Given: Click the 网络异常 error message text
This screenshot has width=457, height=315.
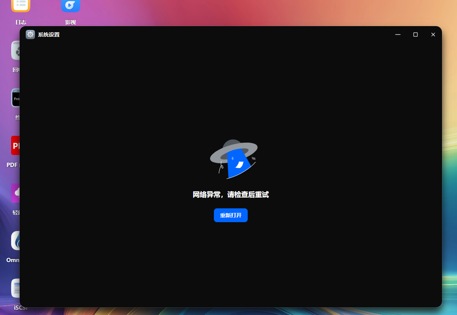Looking at the screenshot, I should pyautogui.click(x=231, y=195).
